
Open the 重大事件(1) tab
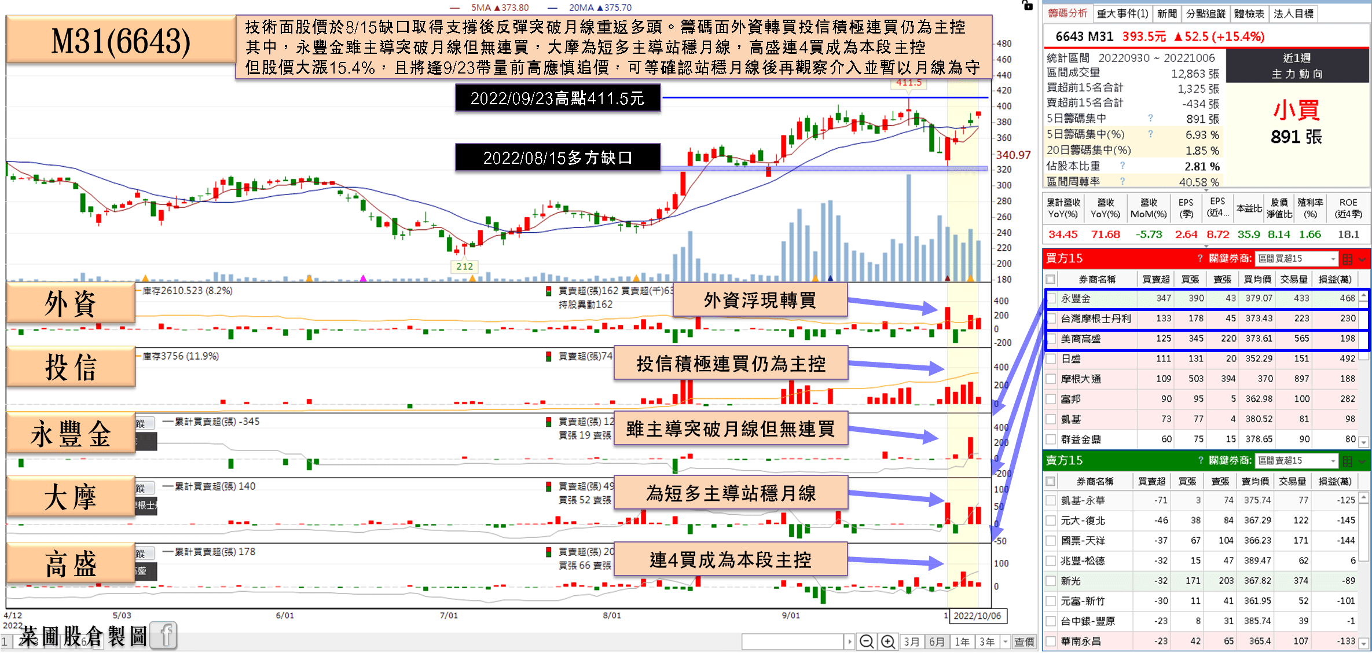[x=1122, y=13]
